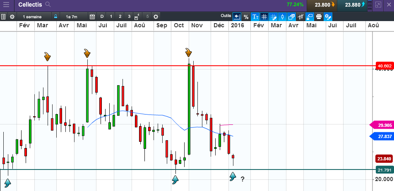Screen dimensions: 394x191
Task: Click the 2016 label on time axis
Action: [x=238, y=25]
